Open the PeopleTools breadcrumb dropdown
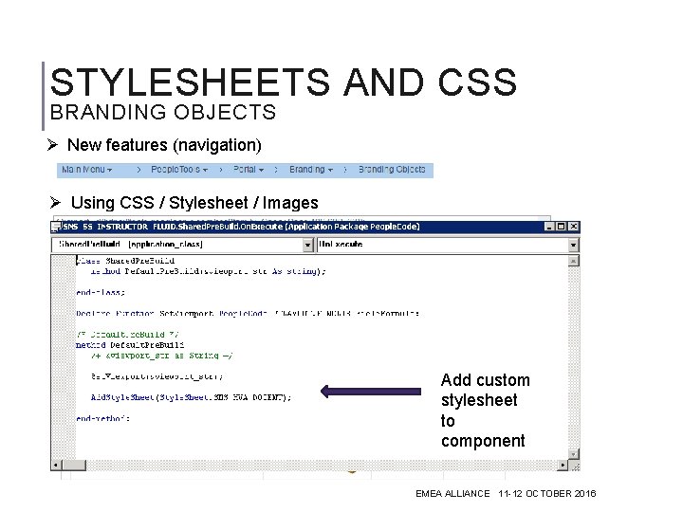Viewport: 683px width, 512px height. (179, 170)
